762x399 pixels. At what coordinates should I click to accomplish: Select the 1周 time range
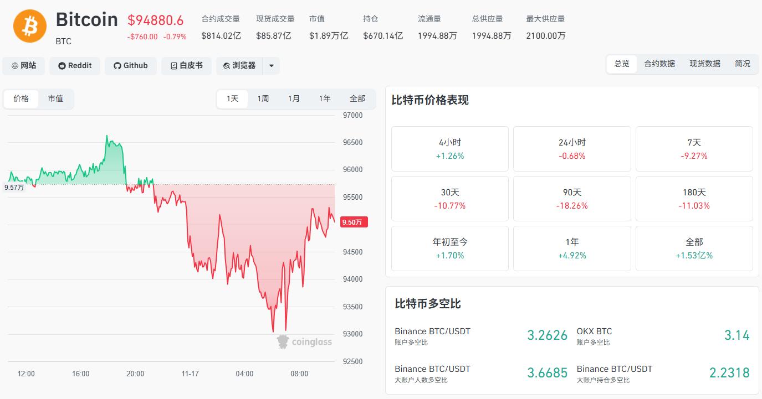[x=262, y=98]
